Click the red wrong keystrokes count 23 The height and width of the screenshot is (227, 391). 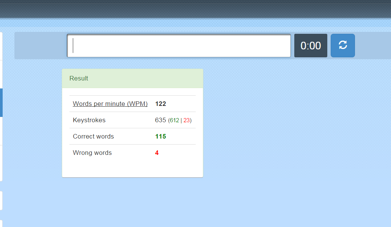point(187,120)
